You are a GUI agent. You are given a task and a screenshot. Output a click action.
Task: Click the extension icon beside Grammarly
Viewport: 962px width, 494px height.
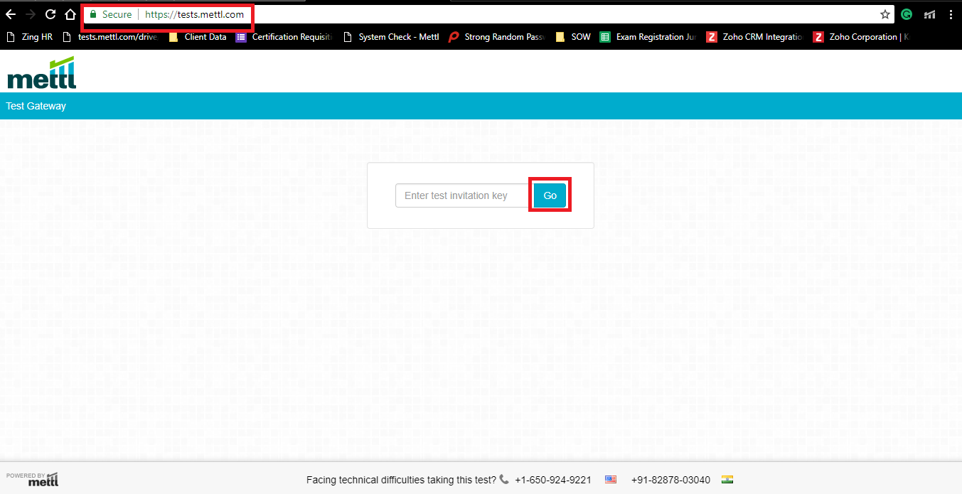[x=929, y=14]
